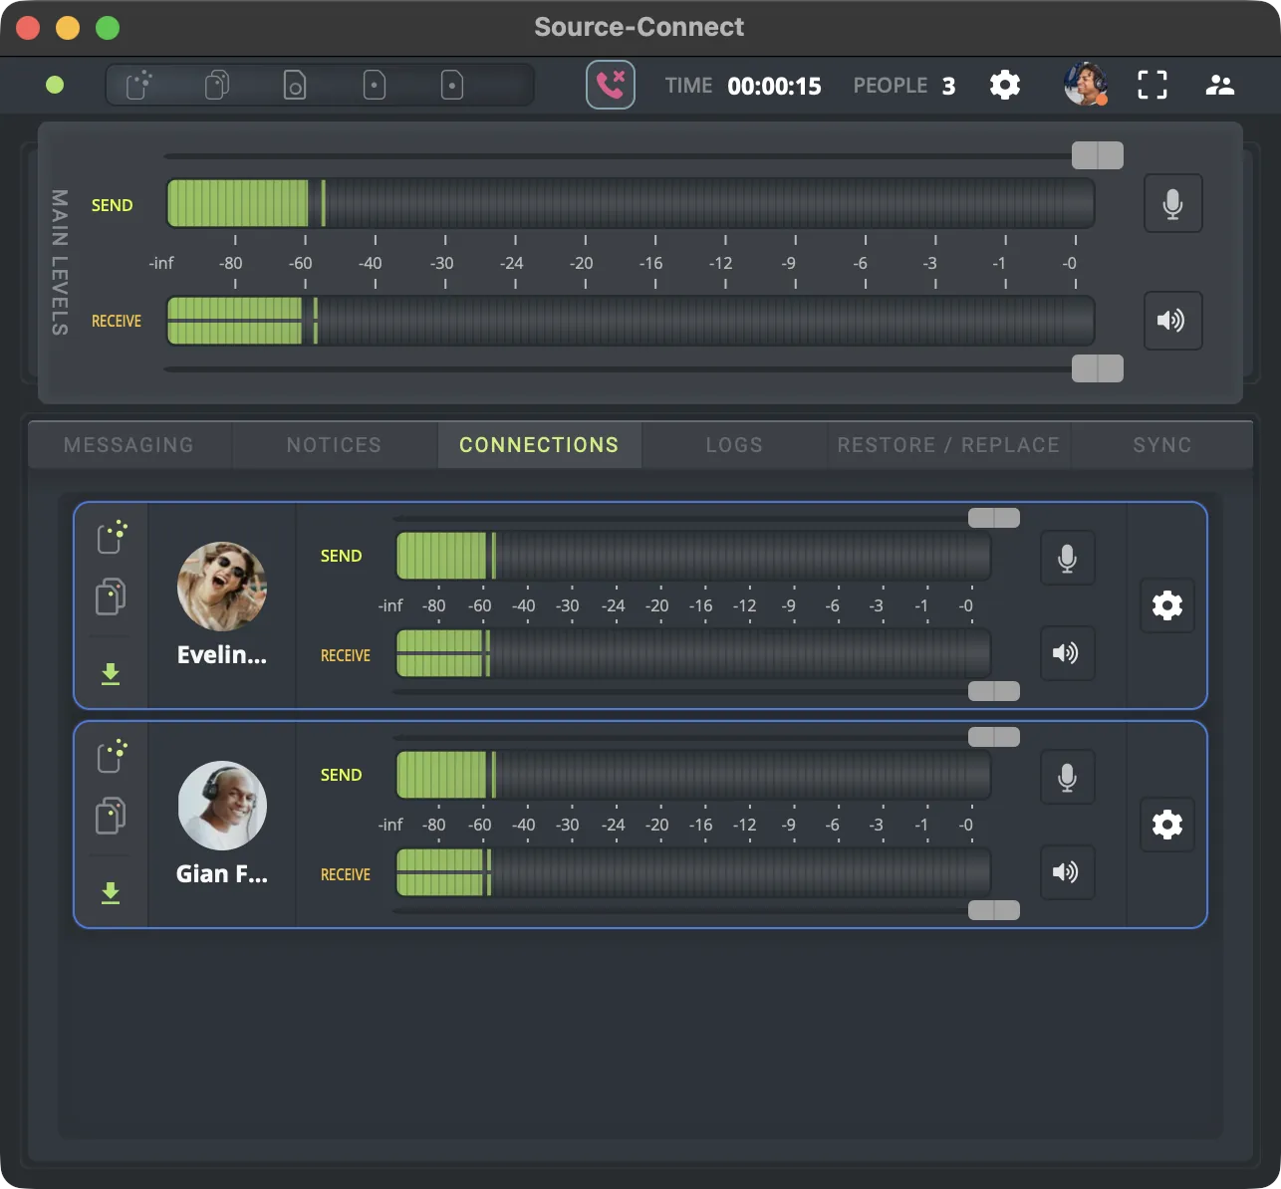Click the download icon in Evelin's row
This screenshot has height=1189, width=1281.
[x=111, y=674]
